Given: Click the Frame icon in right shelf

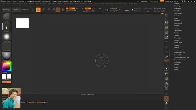Looking at the screenshot, I should click(166, 69).
